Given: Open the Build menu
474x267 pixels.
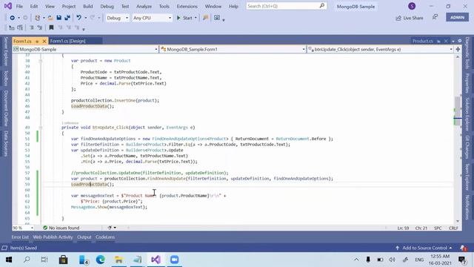Looking at the screenshot, I should 87,7.
